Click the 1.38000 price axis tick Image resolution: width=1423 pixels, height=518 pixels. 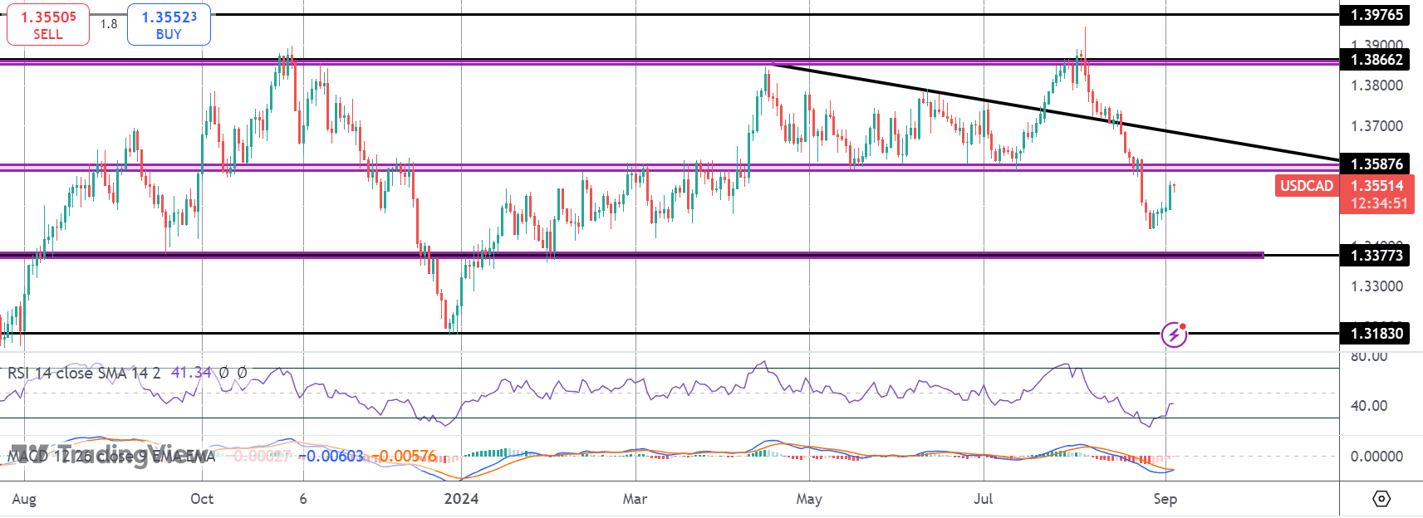(1376, 86)
